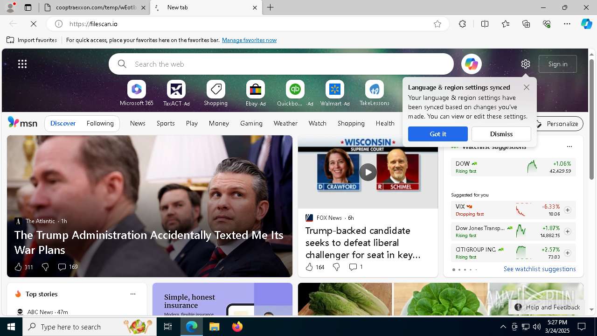Viewport: 597px width, 336px height.
Task: Open the Watch category
Action: point(318,123)
